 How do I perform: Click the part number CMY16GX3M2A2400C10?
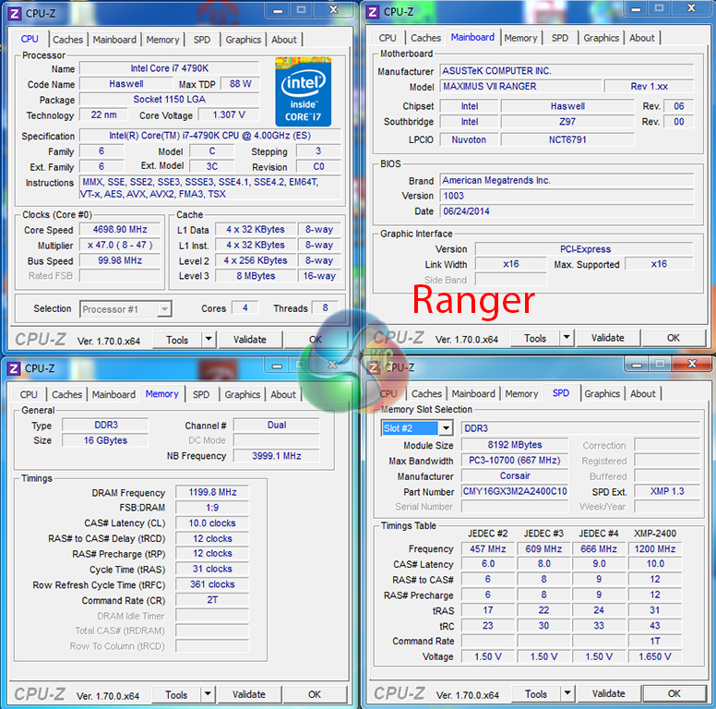tap(515, 491)
